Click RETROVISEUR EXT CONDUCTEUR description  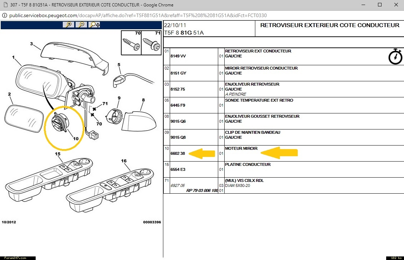[x=258, y=51]
